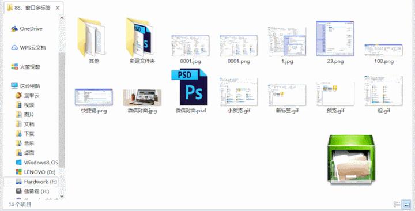
Task: Select the 微信封面.jpg thumbnail
Action: 142,97
